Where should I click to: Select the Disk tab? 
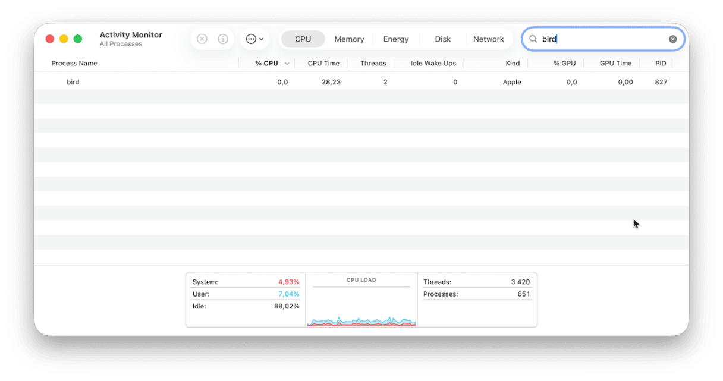(x=442, y=39)
